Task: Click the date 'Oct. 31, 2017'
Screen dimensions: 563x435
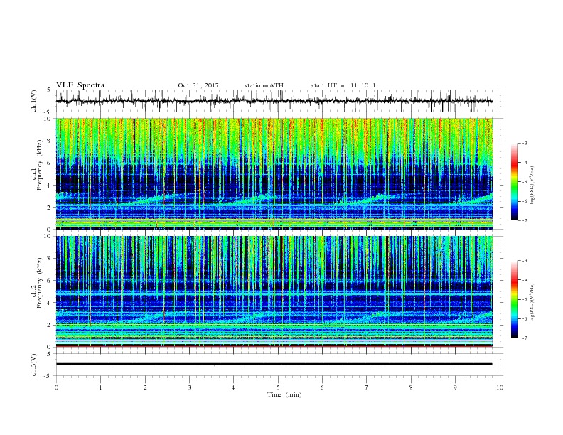Action: click(198, 85)
